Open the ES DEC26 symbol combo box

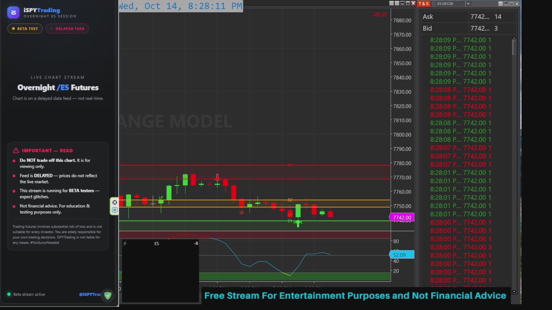(453, 4)
